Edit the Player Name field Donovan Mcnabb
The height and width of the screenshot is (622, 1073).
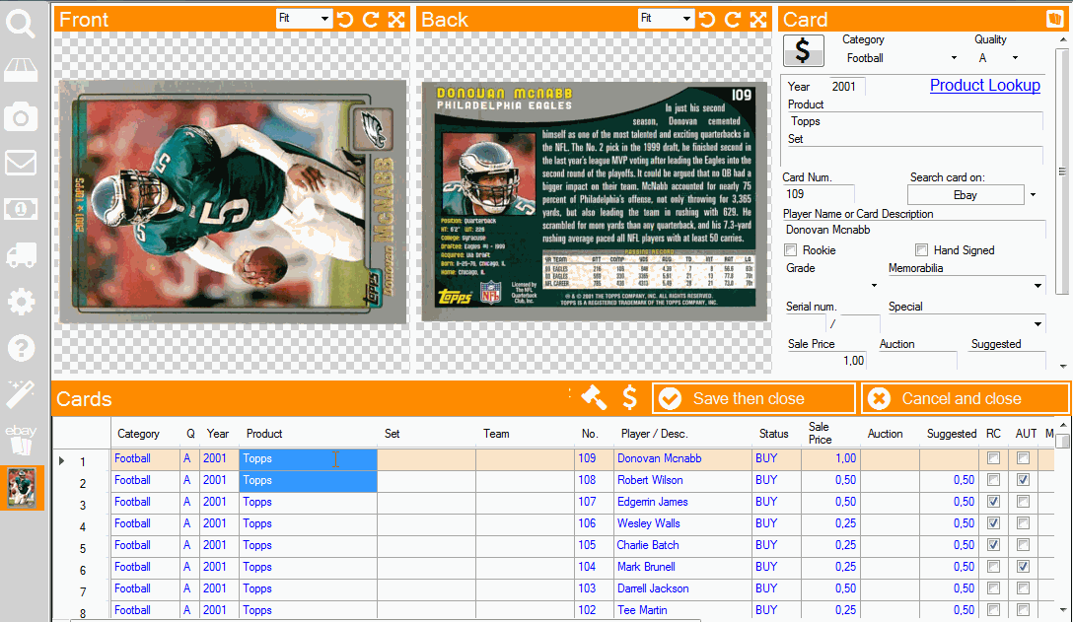tap(914, 230)
